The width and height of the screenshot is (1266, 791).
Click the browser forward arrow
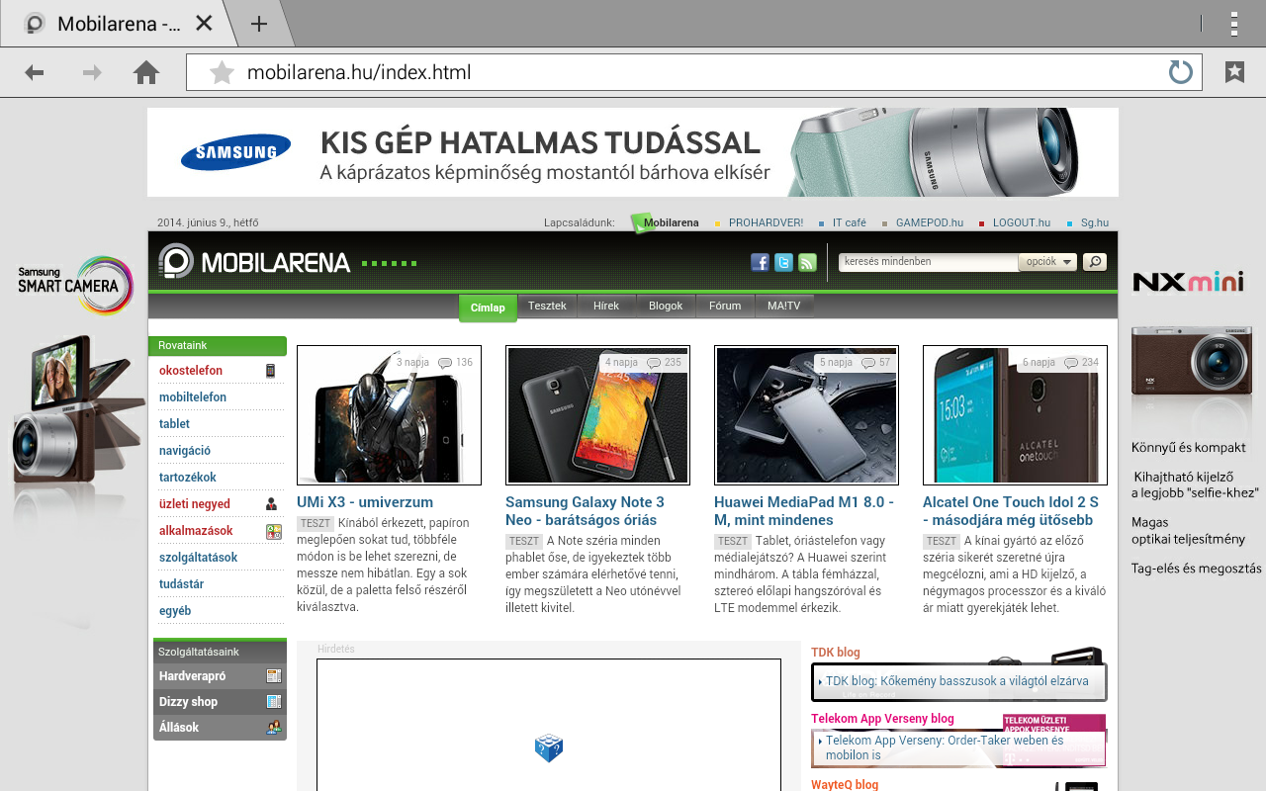coord(92,72)
